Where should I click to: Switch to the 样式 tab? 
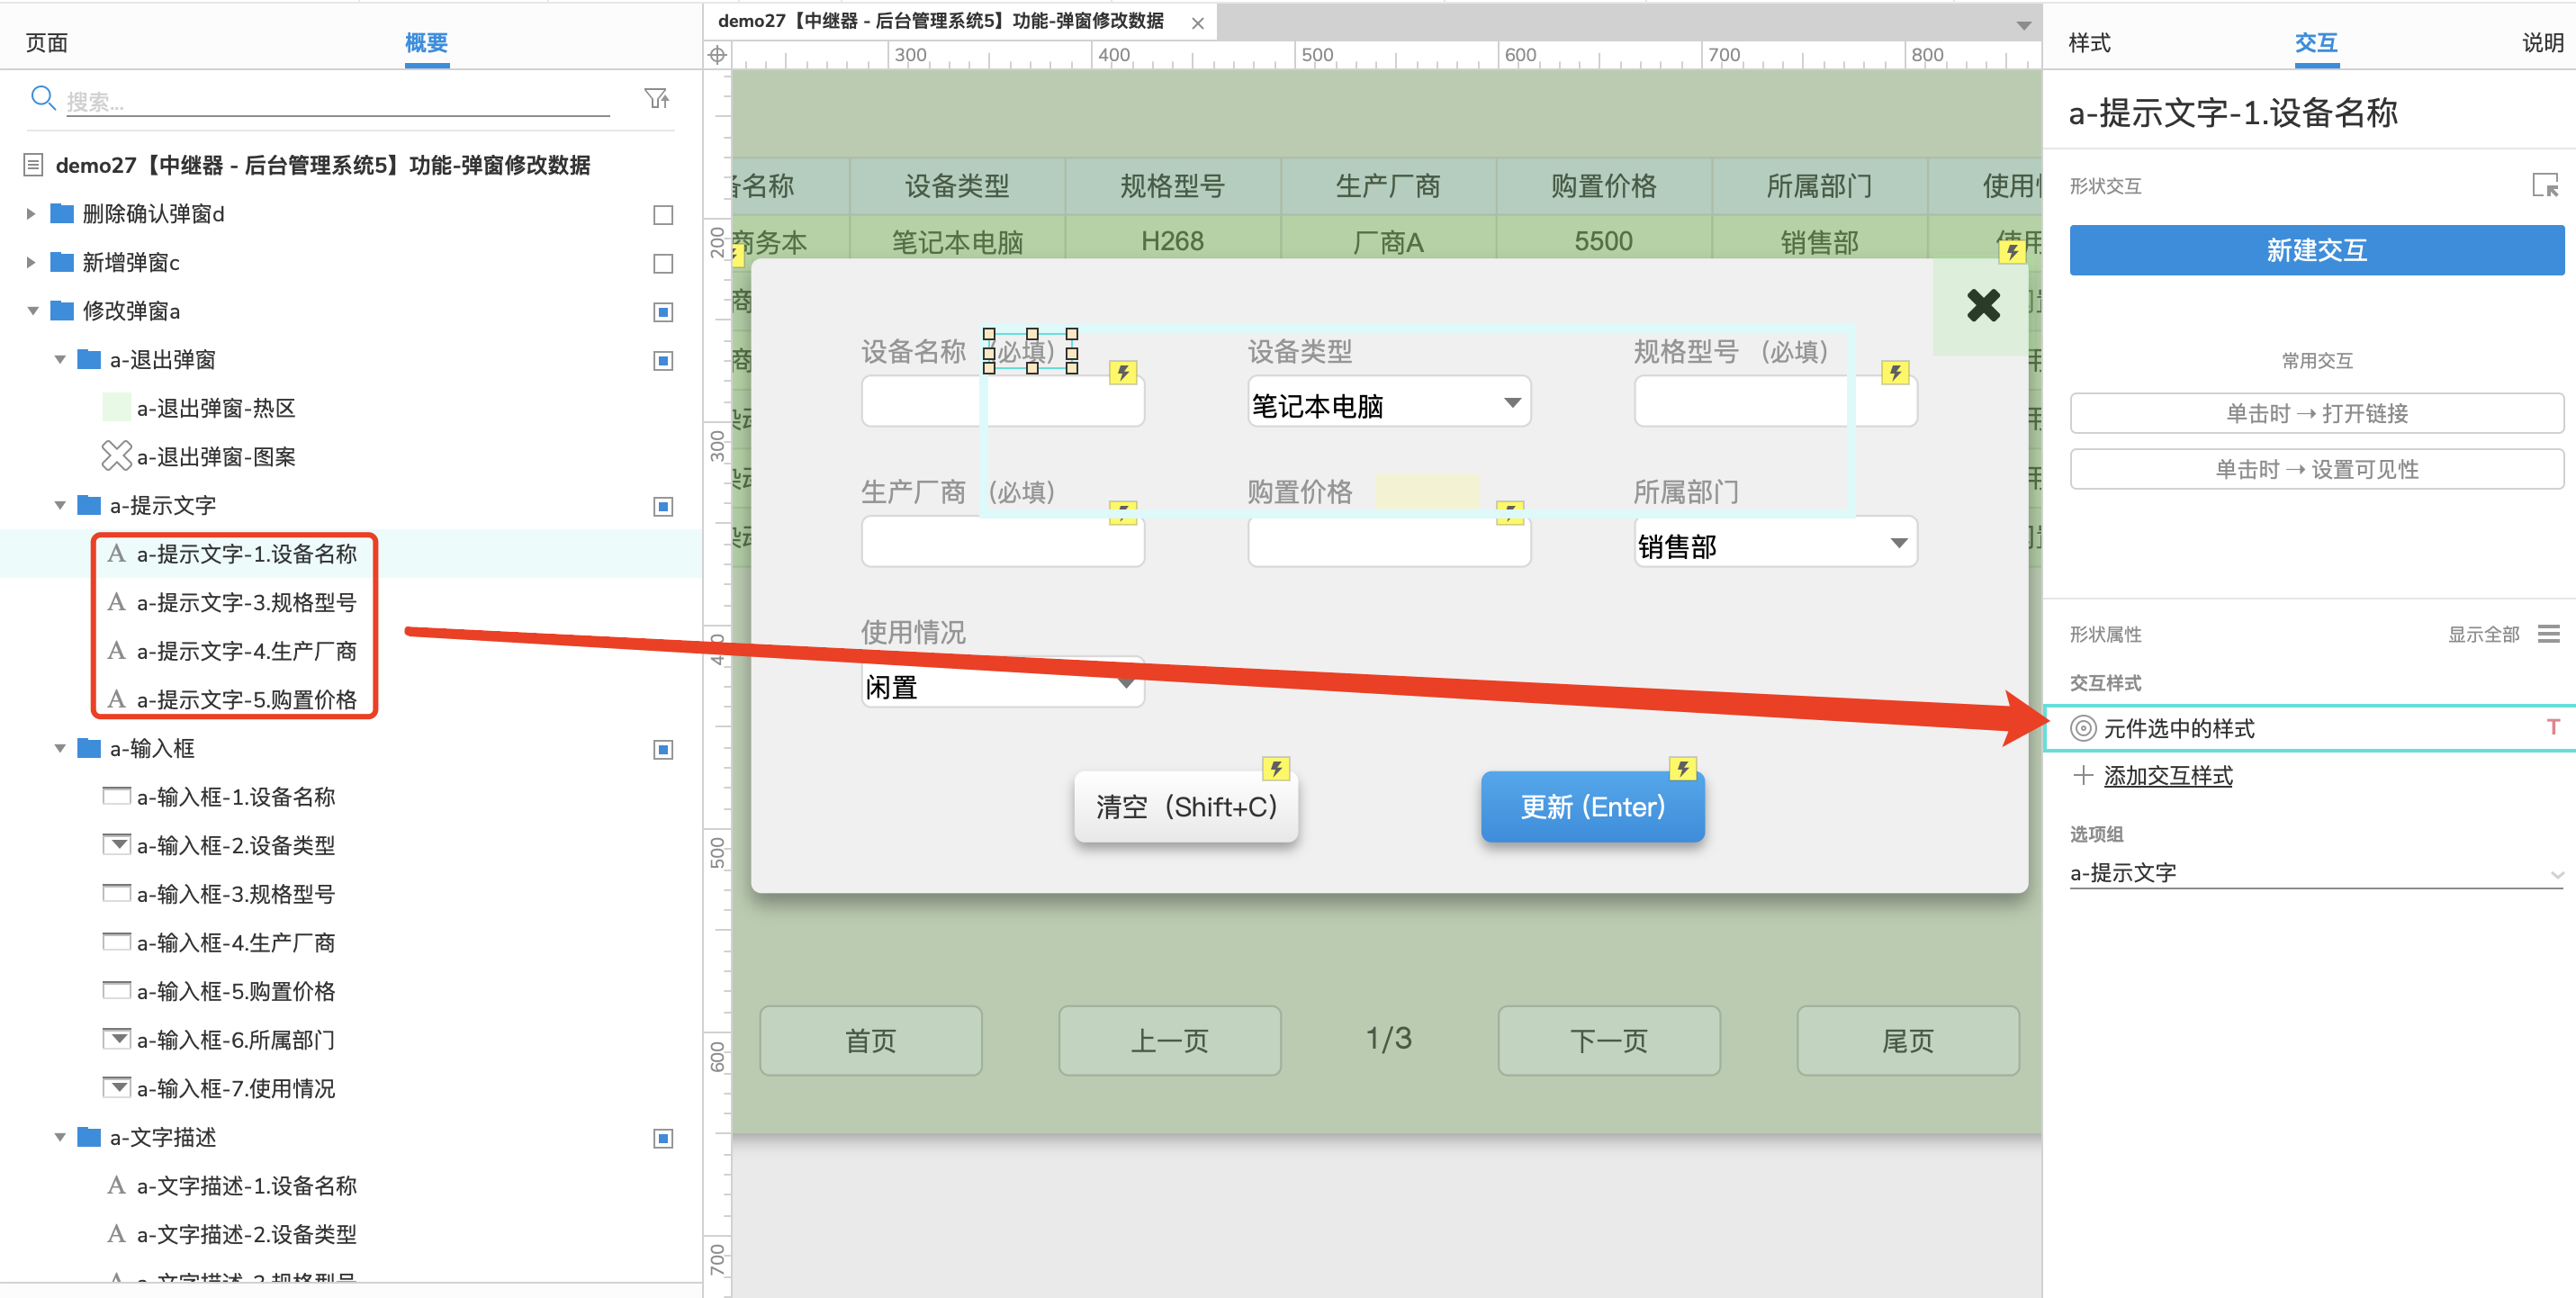click(x=2089, y=43)
